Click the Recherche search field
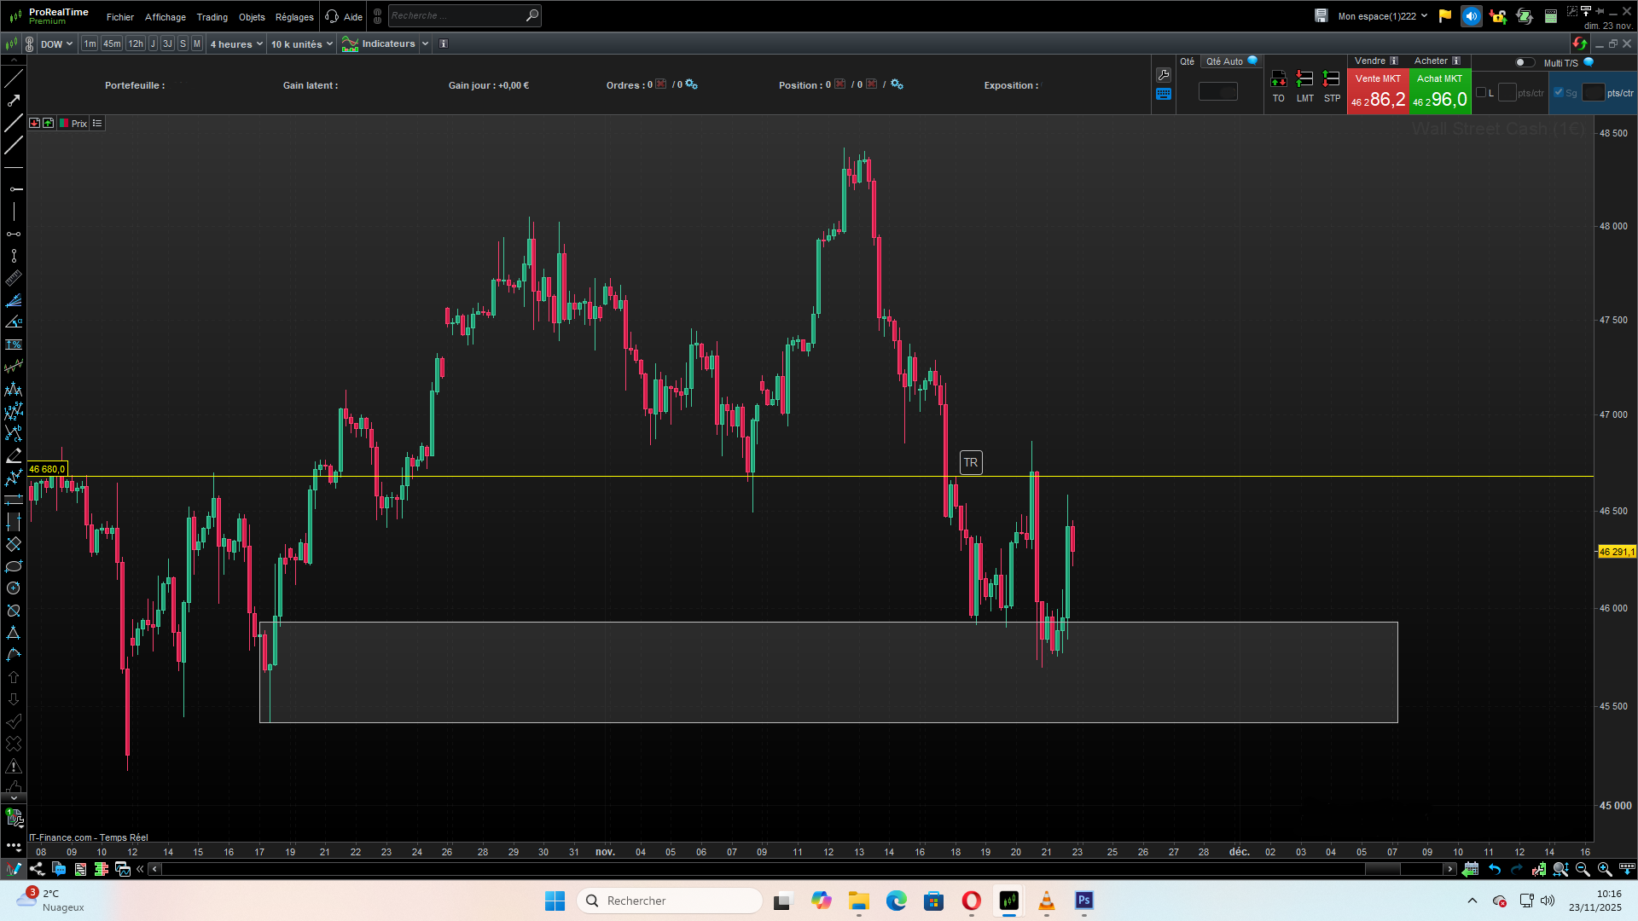 [x=456, y=15]
